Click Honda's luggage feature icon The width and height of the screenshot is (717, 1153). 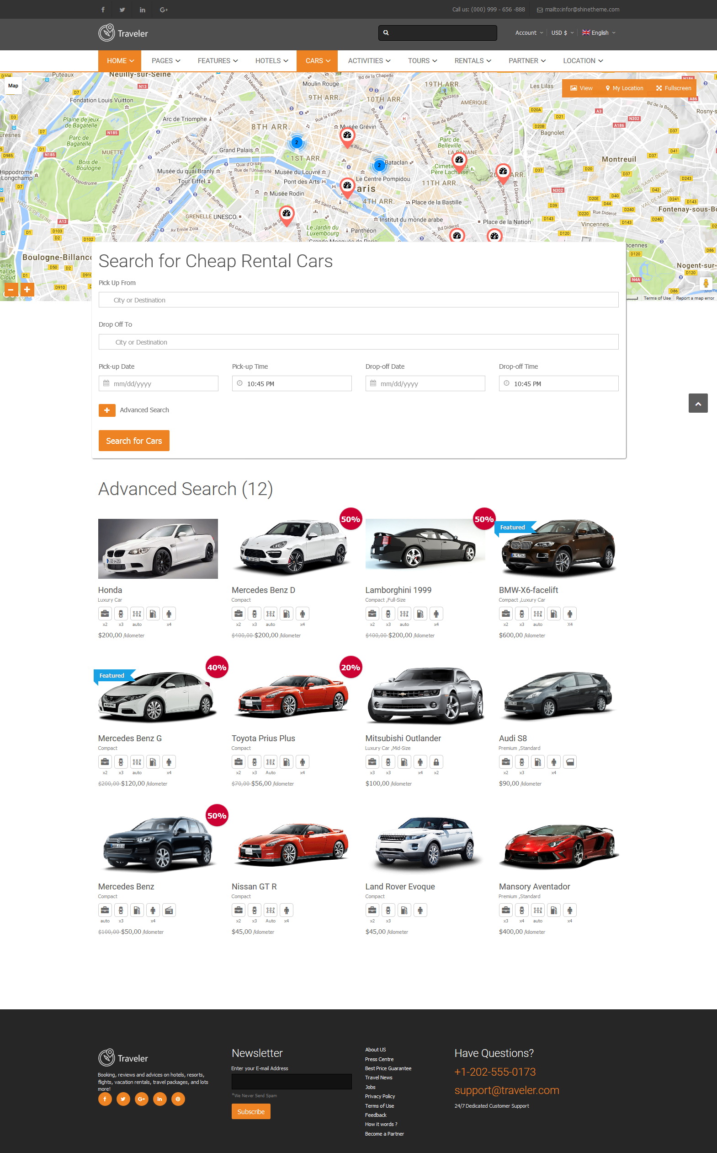click(x=105, y=614)
